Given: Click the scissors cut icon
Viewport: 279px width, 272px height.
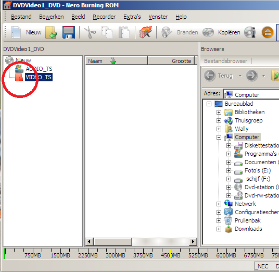Looking at the screenshot, I should point(90,32).
